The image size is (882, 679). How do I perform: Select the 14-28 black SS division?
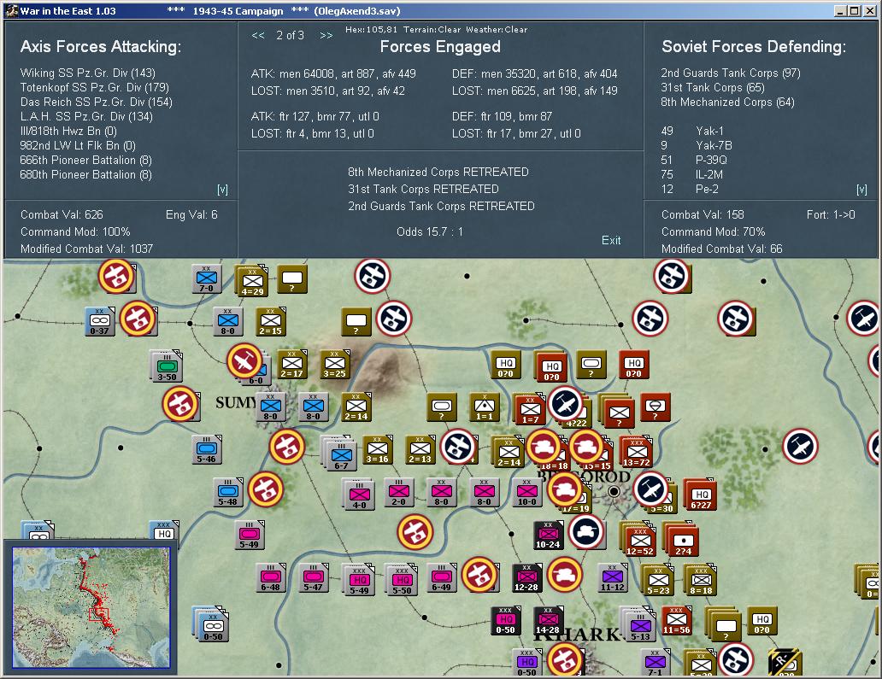tap(548, 621)
